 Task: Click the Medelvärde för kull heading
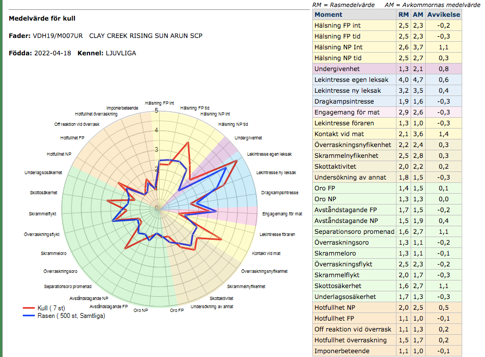(42, 18)
